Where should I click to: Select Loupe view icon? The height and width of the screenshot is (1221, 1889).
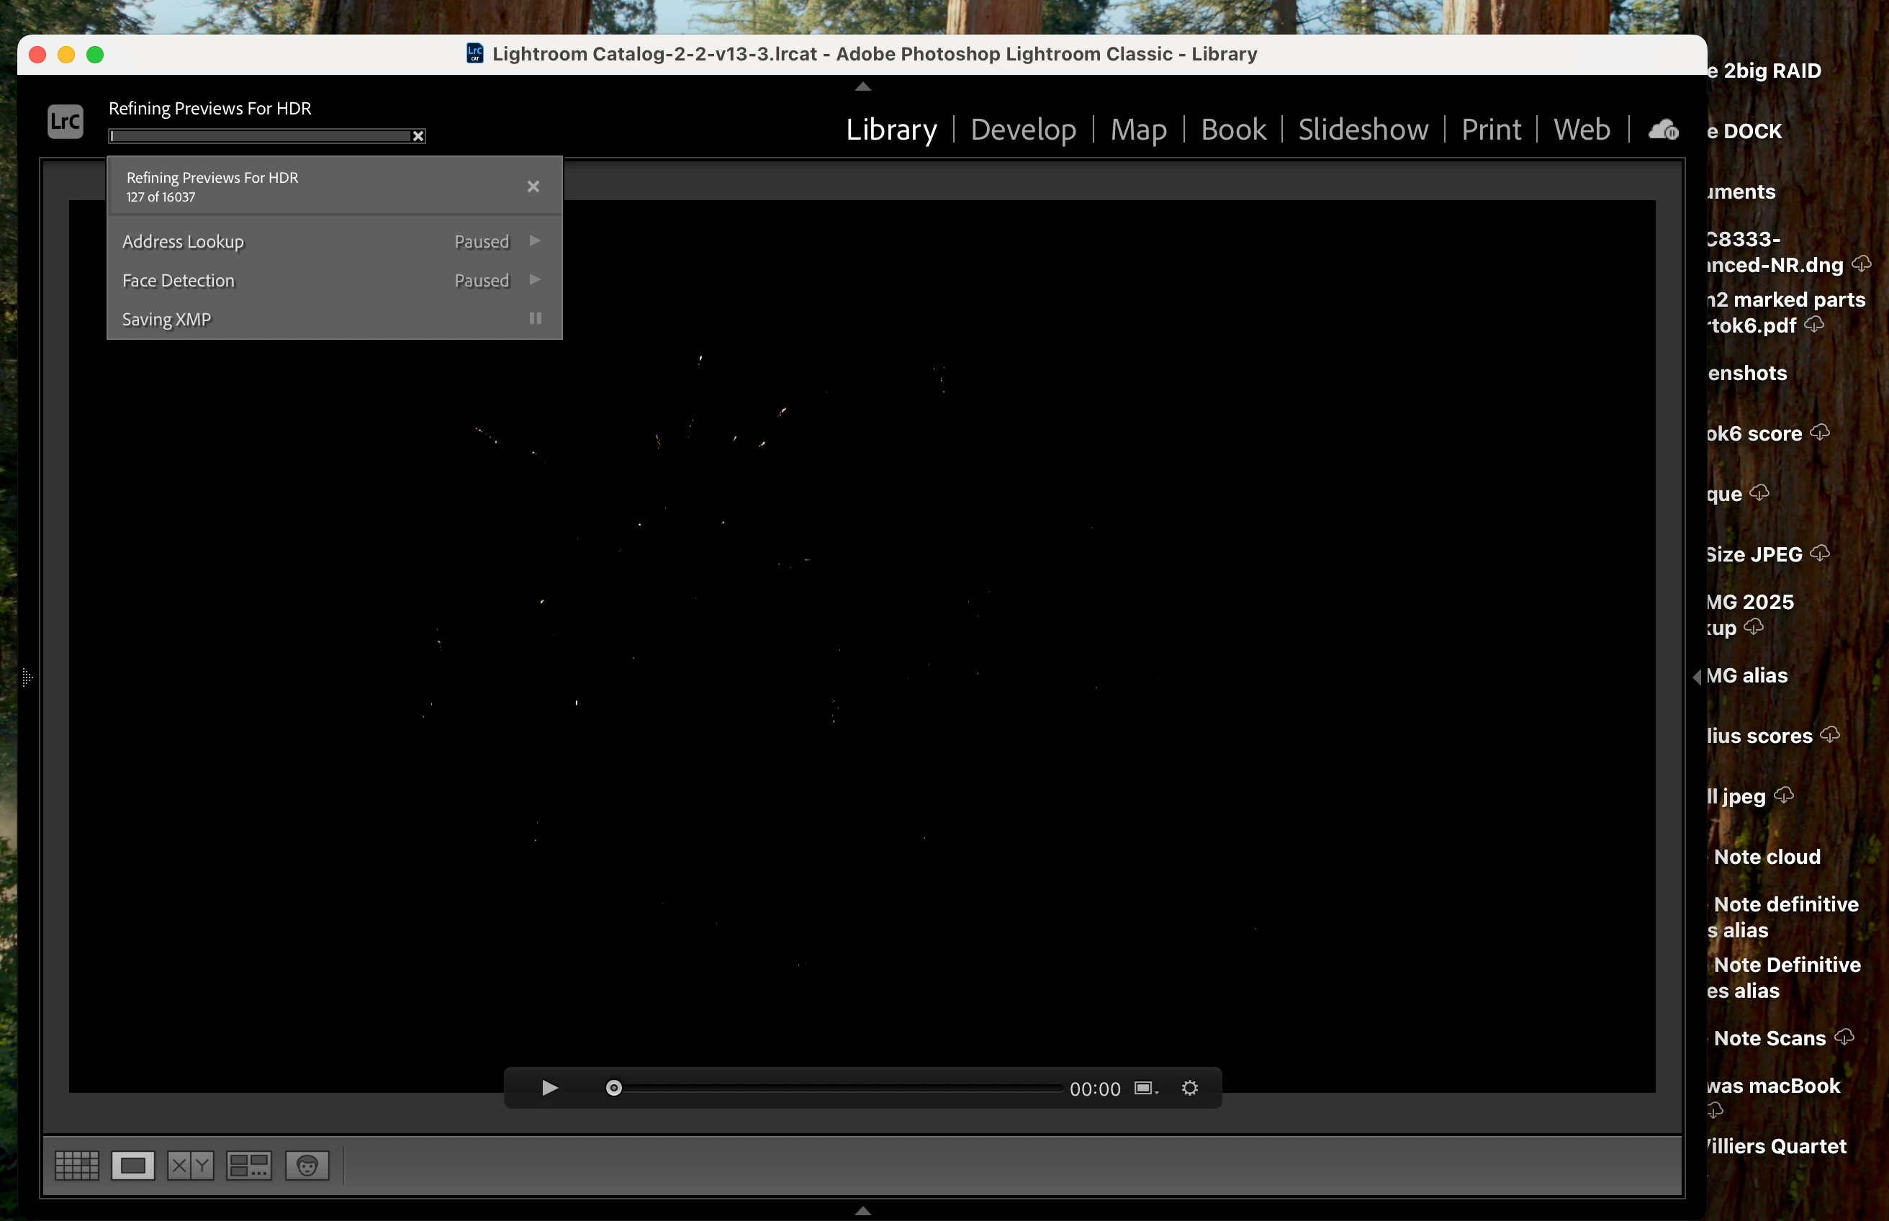click(x=132, y=1166)
